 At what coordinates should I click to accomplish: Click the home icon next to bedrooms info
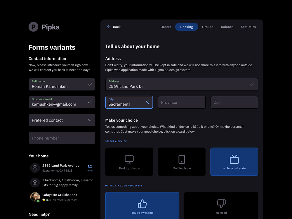tap(35, 182)
